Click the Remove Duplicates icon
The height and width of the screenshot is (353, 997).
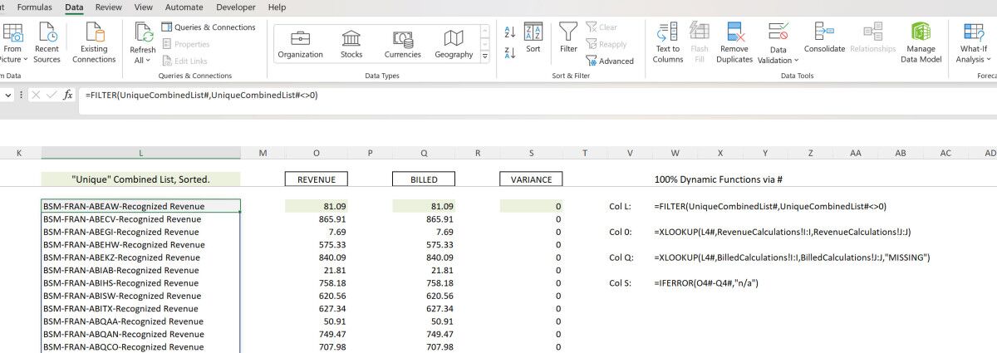(734, 33)
